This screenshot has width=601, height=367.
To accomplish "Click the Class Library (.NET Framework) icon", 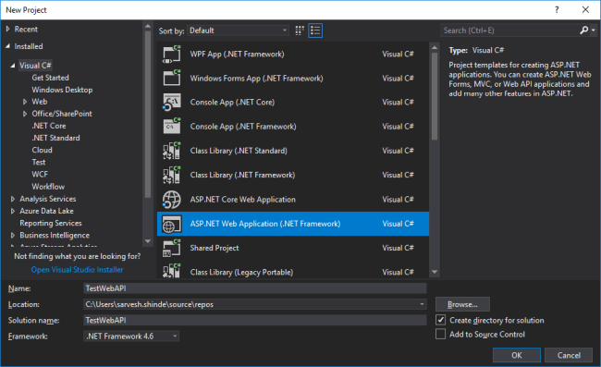I will click(x=171, y=175).
